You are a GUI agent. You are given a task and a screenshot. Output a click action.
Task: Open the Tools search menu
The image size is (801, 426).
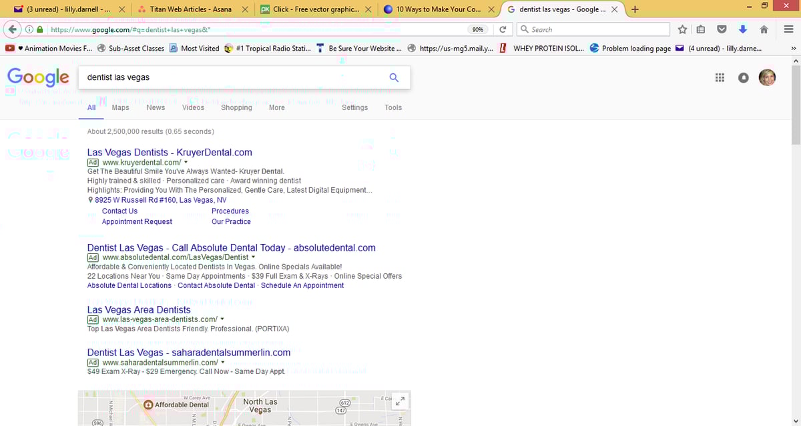click(x=393, y=107)
